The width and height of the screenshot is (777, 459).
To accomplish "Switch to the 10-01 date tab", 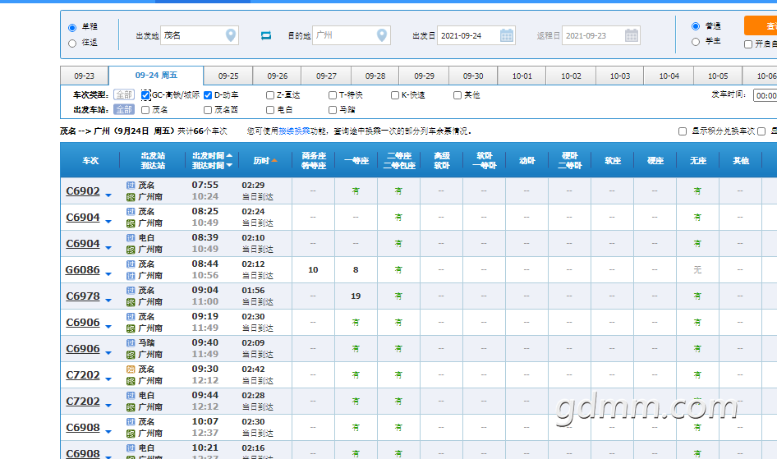I will click(522, 76).
